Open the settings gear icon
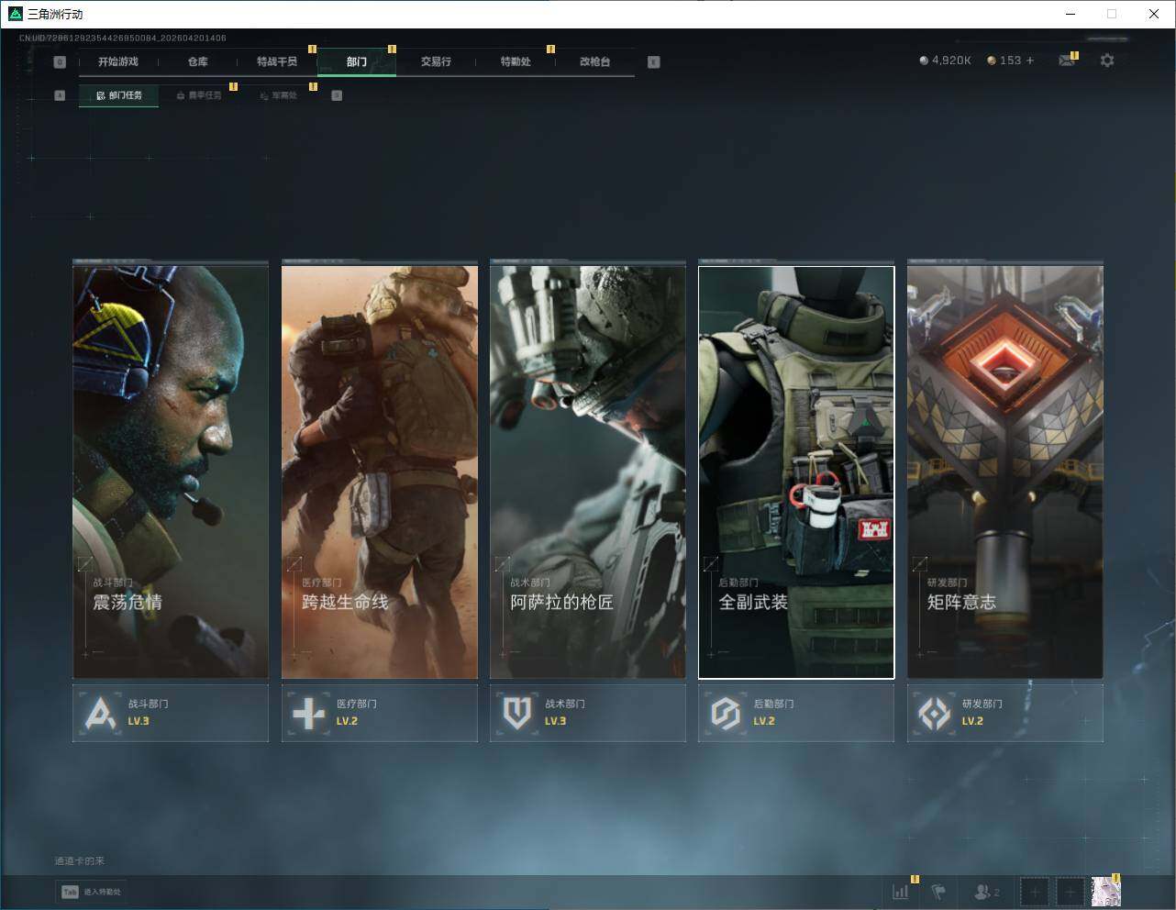This screenshot has height=910, width=1176. click(1107, 61)
